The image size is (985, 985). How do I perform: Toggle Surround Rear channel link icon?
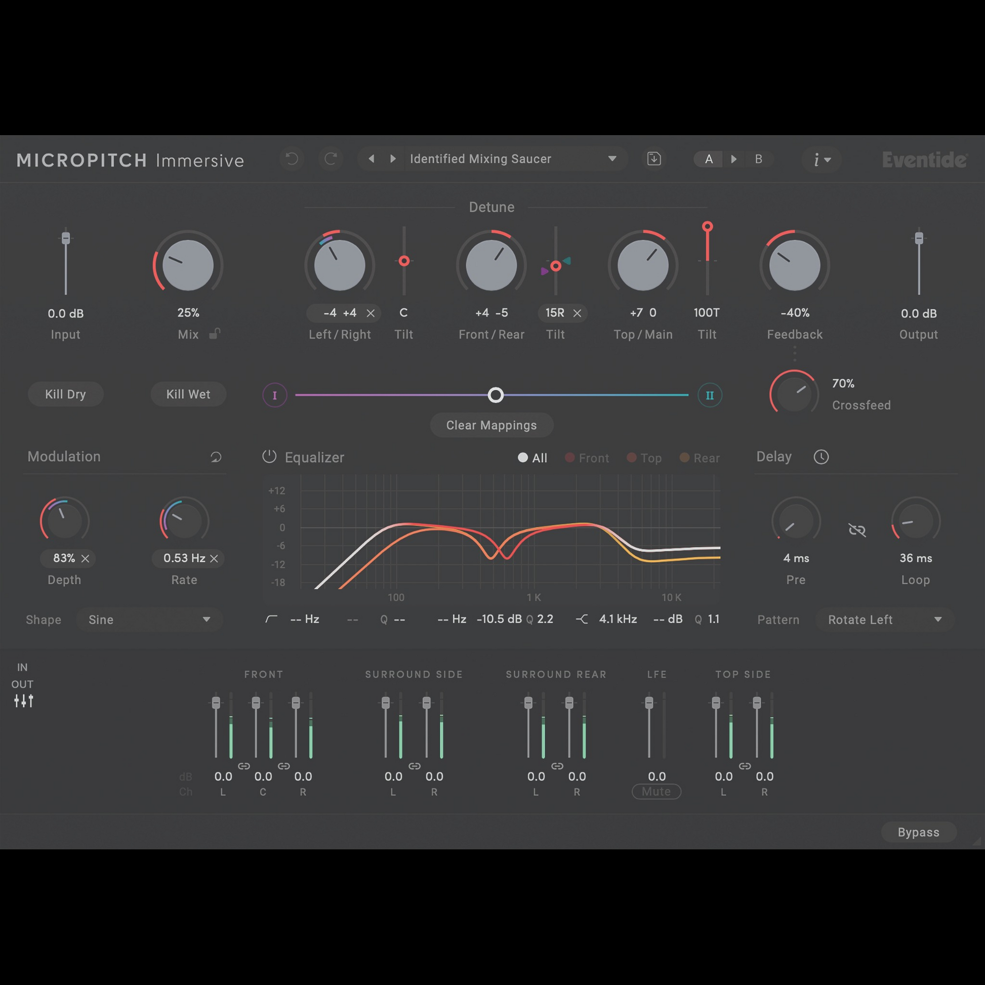[x=557, y=766]
